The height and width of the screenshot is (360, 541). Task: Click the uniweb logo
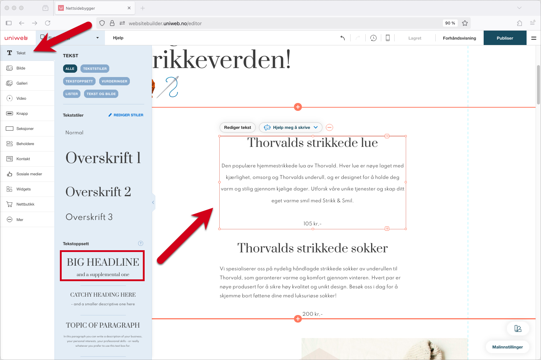pyautogui.click(x=16, y=38)
